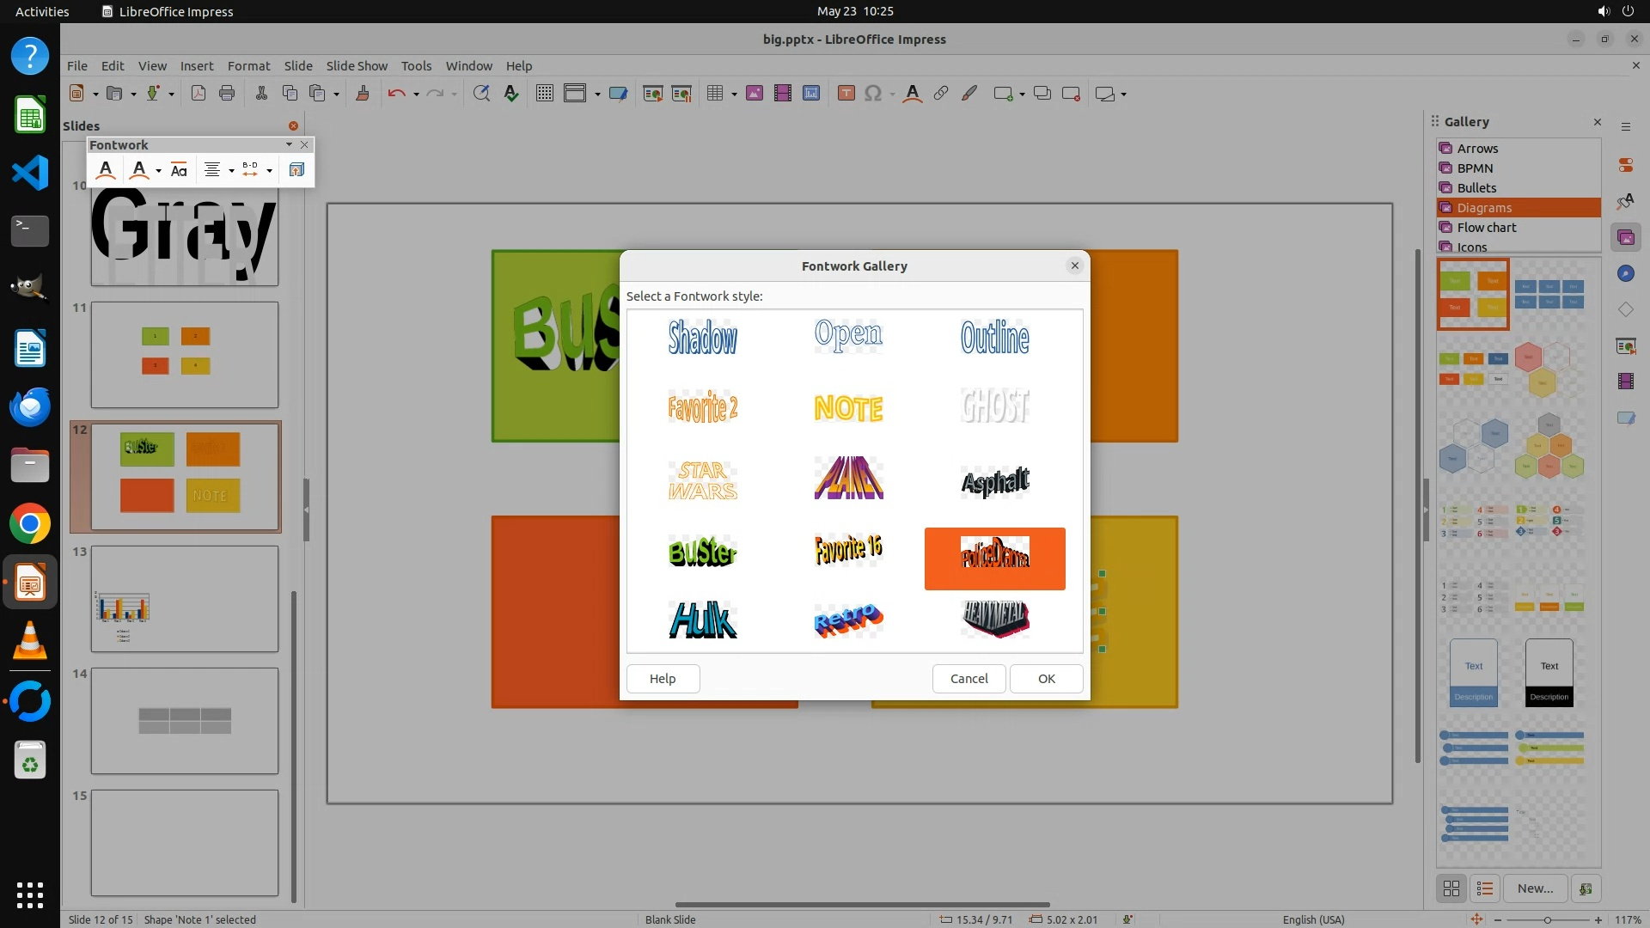Open the sidebar Navigator icon

click(1625, 273)
